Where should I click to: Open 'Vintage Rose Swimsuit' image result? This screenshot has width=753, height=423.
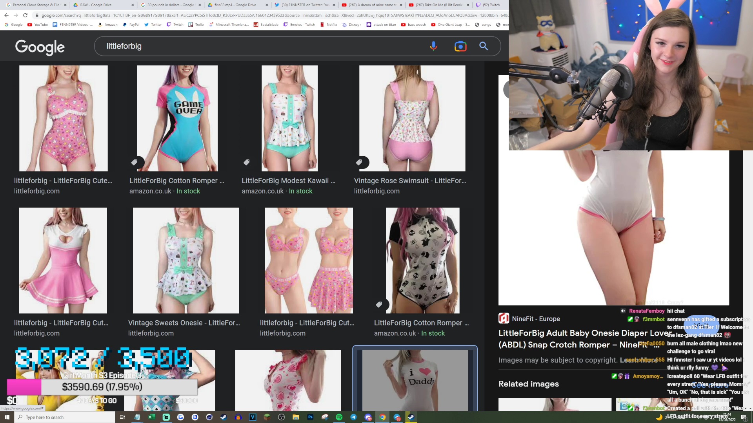pos(412,118)
